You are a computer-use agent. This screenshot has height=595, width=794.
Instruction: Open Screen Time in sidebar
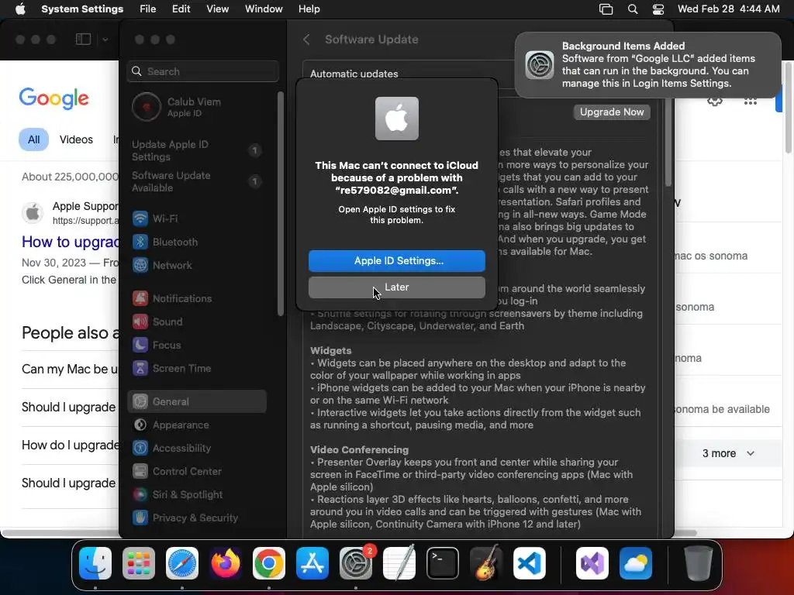point(197,368)
